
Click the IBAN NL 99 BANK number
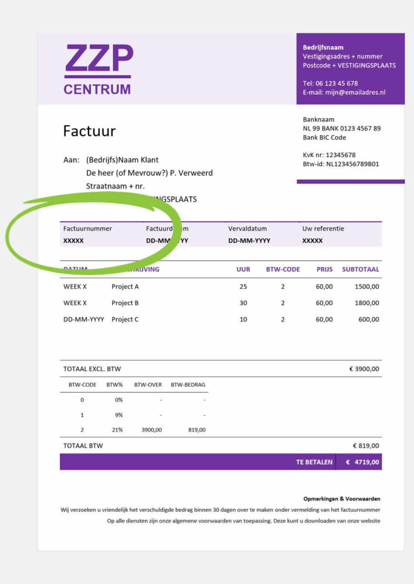pyautogui.click(x=342, y=129)
